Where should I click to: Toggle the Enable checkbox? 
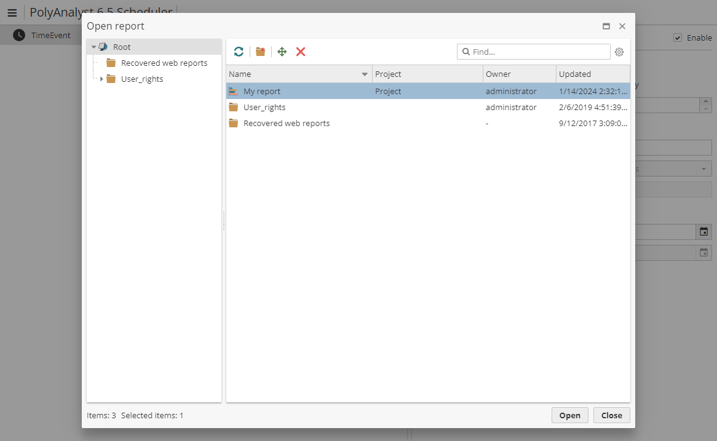[678, 38]
